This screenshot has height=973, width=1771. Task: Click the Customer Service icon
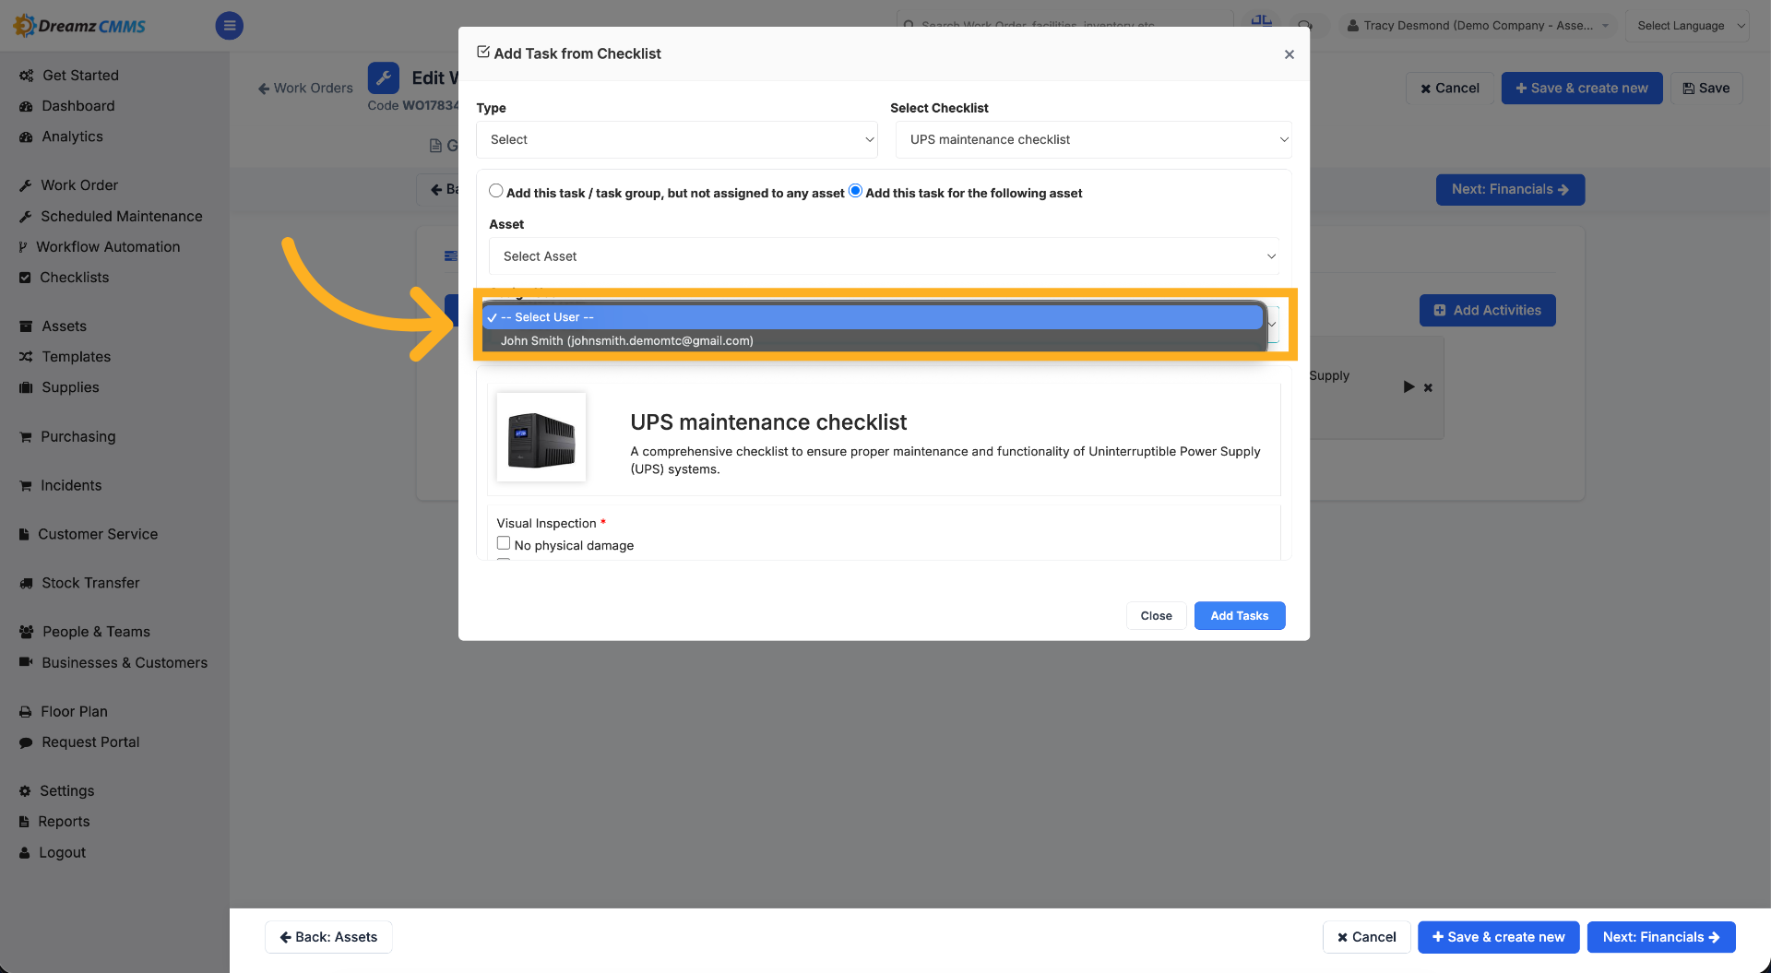pos(24,534)
